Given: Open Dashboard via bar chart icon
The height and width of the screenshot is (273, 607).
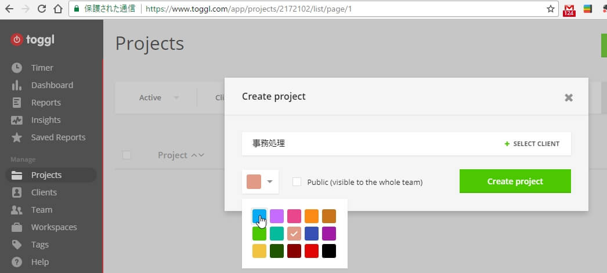Looking at the screenshot, I should [17, 85].
